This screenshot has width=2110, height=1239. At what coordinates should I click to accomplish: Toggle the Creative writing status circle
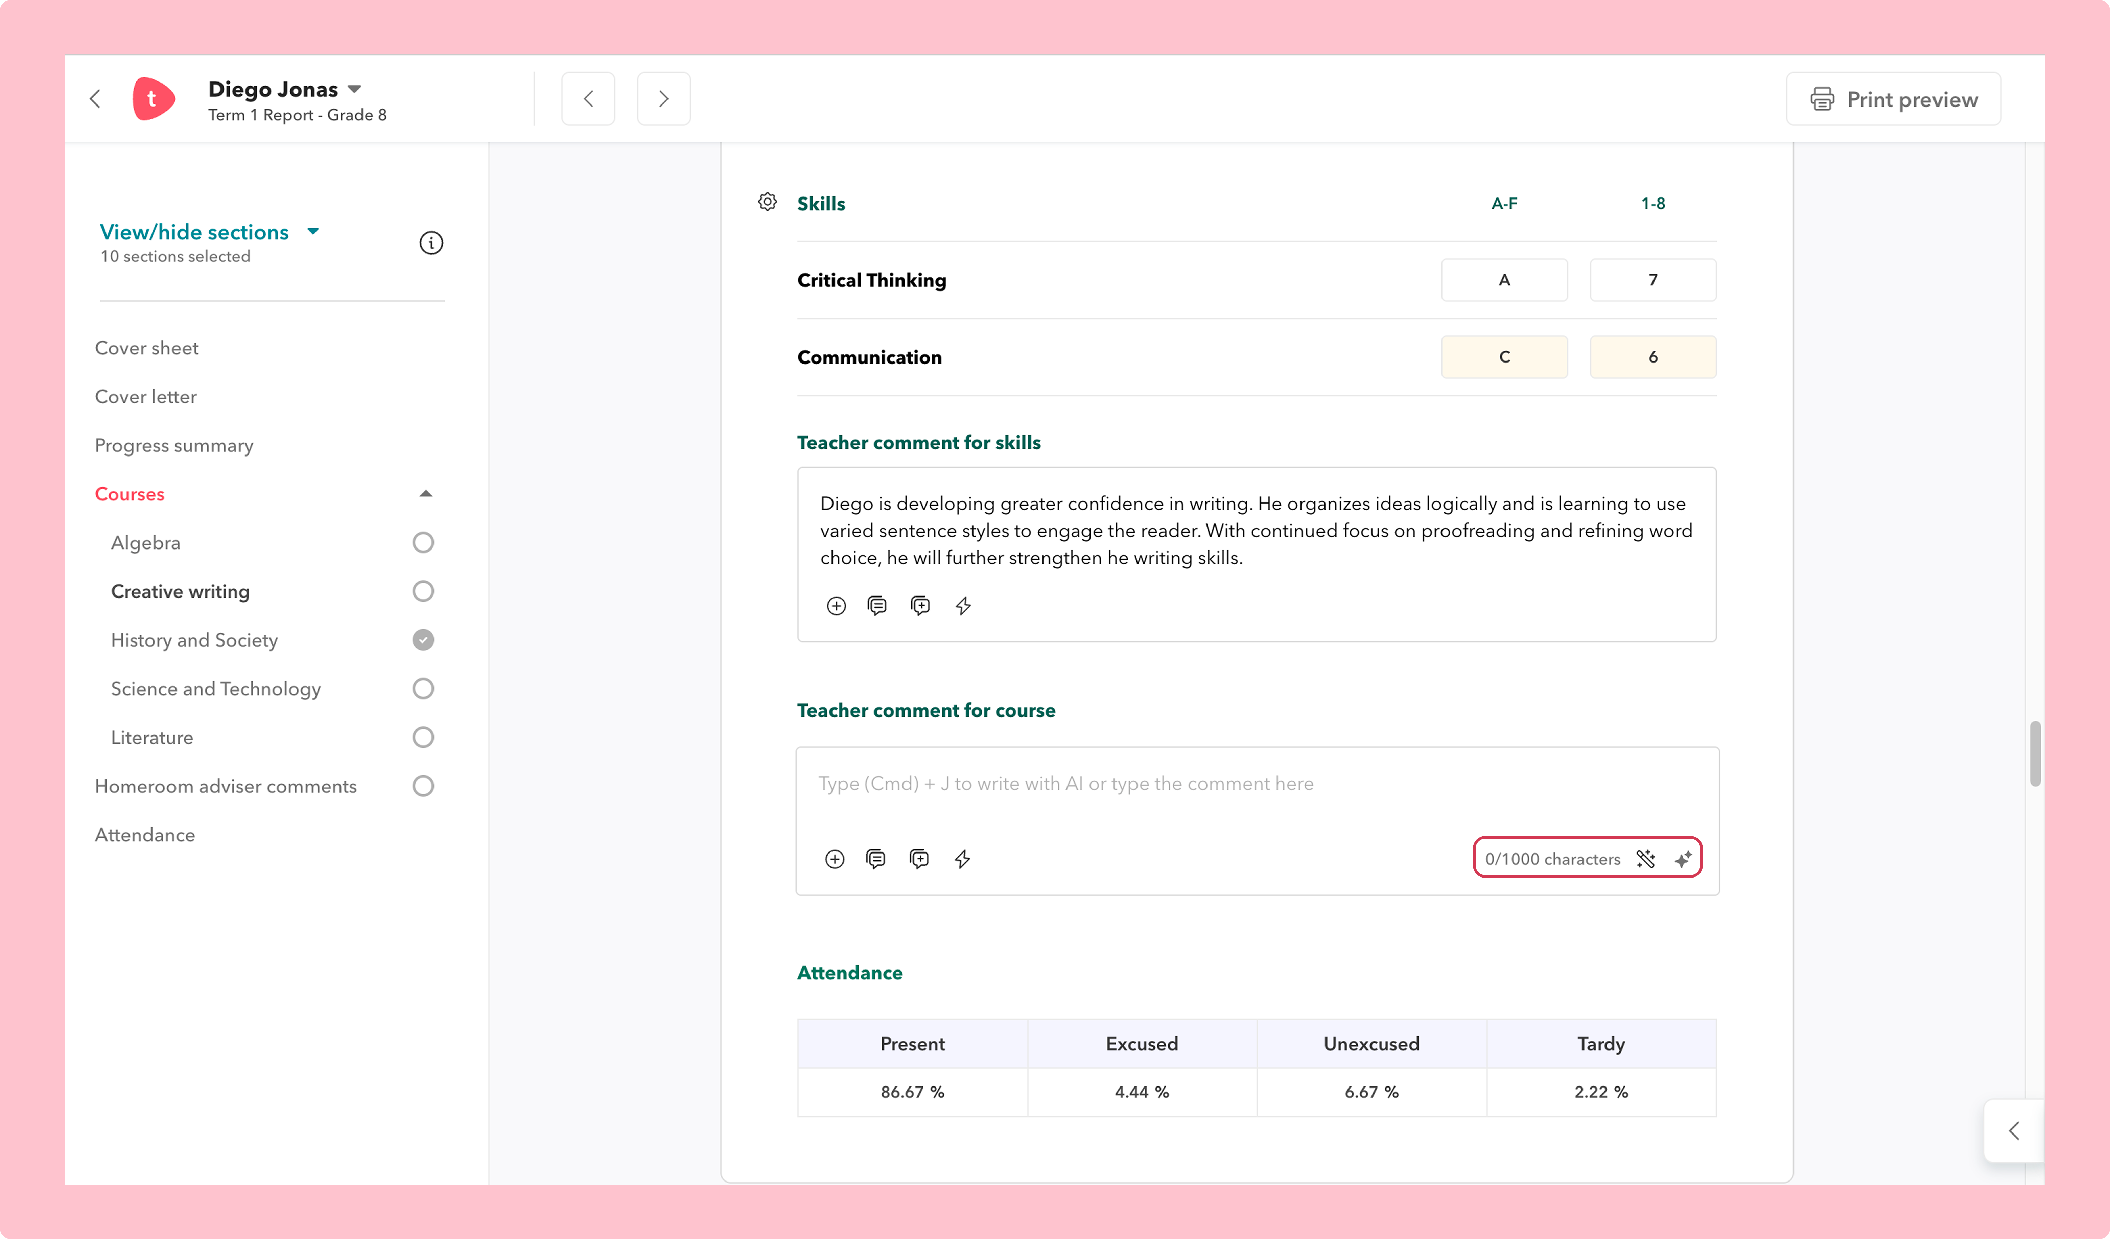[423, 591]
